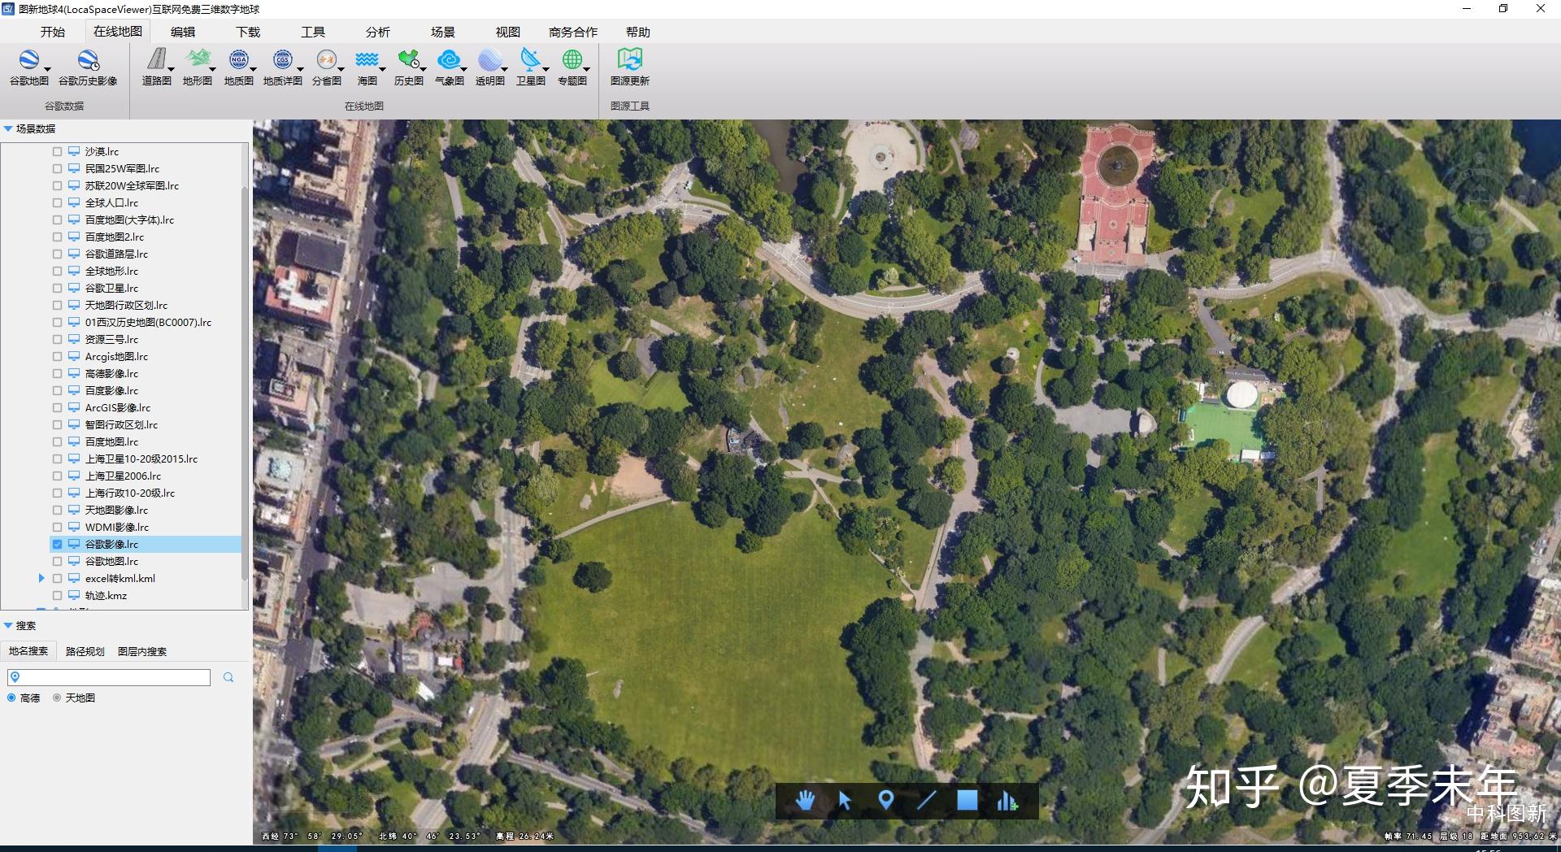Open the 下载 ribbon tab
1561x852 pixels.
(248, 32)
